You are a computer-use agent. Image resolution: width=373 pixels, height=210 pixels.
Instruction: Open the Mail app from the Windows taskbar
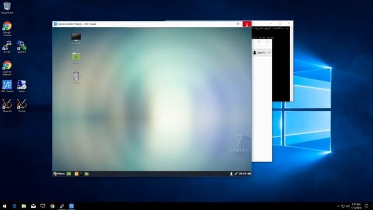coord(33,206)
